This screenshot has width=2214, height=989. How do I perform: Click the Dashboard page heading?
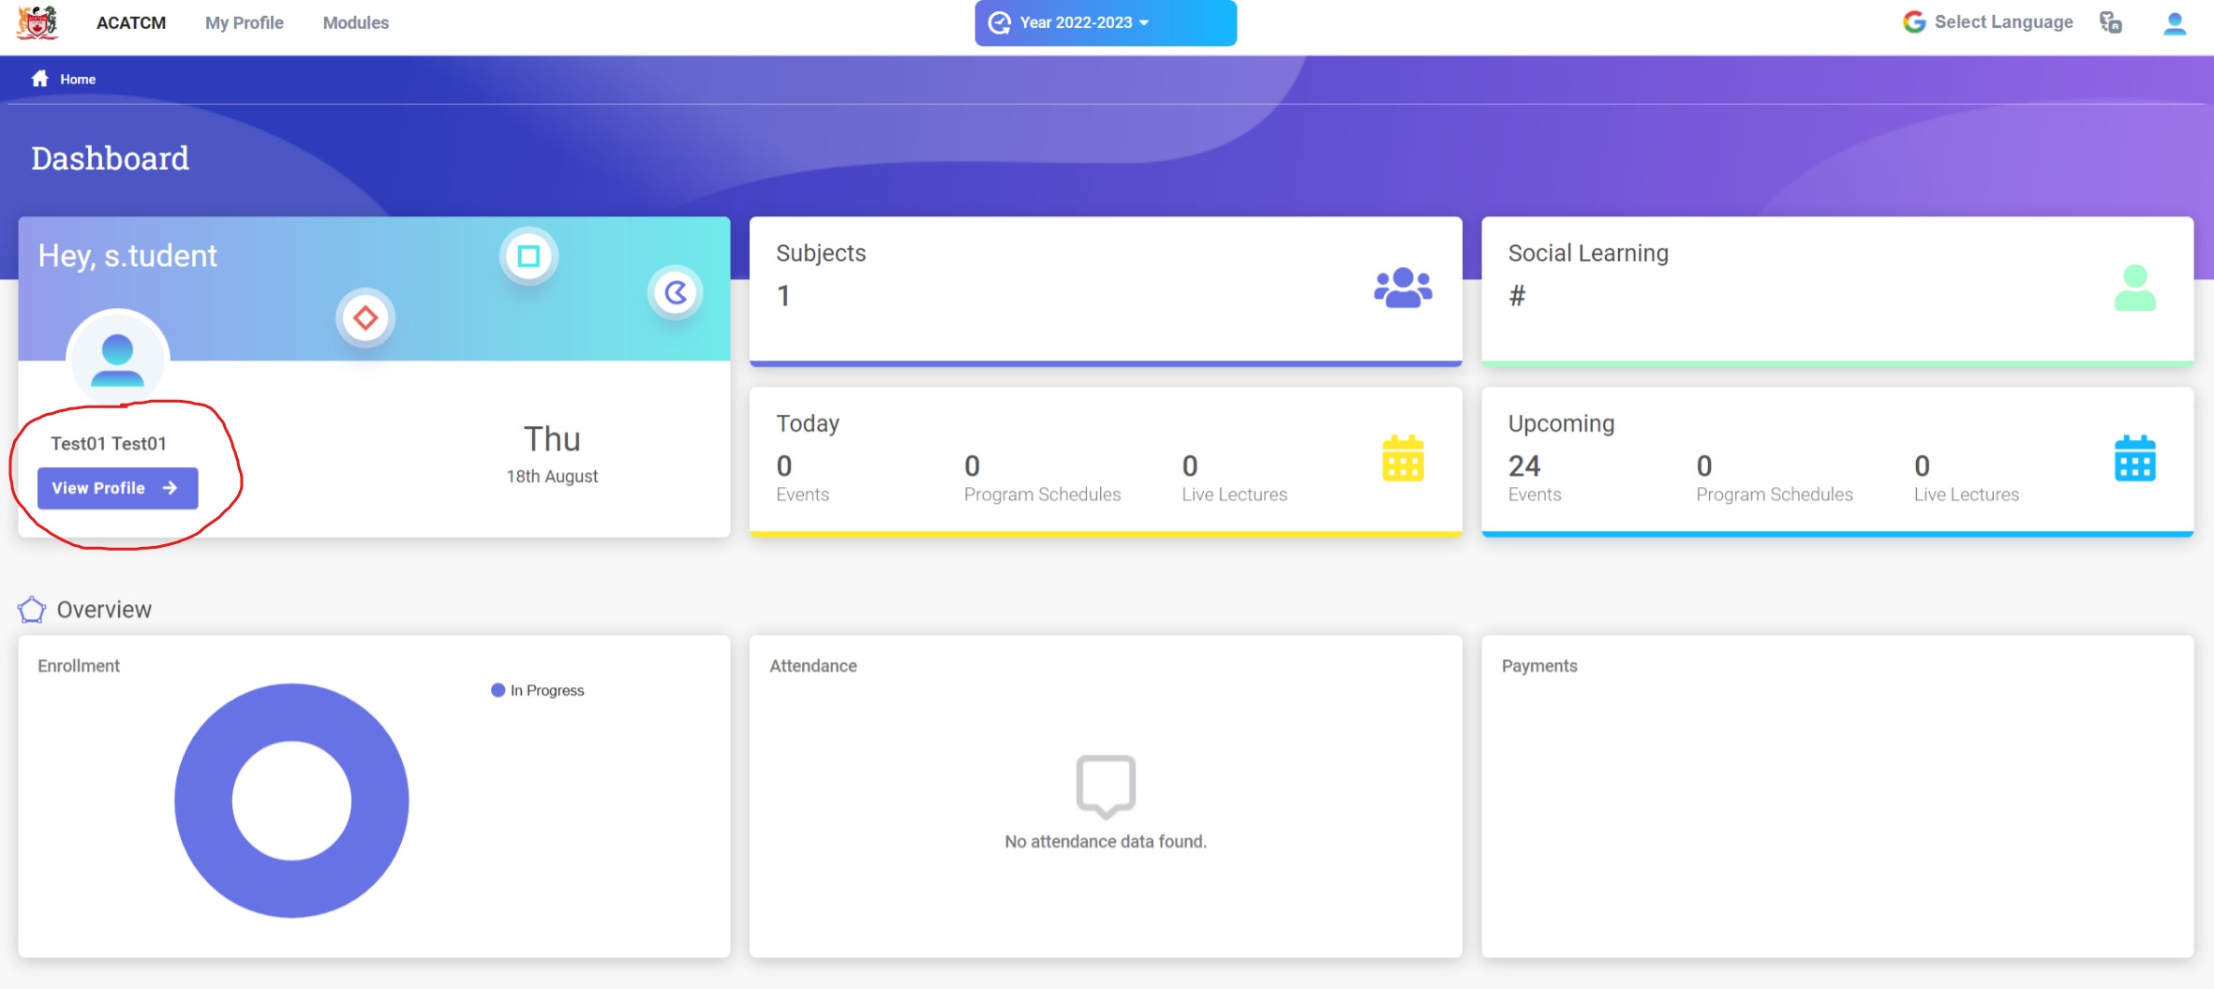(111, 158)
